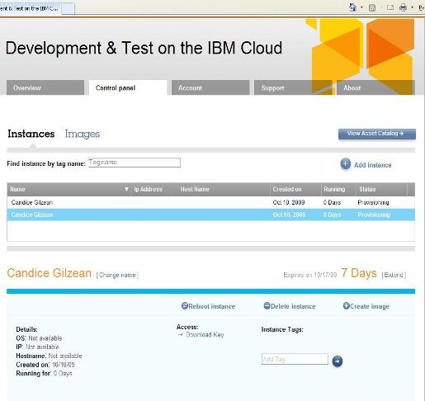Open the Home button dropdown arrow
Screen dimensions: 425x401
(361, 7)
